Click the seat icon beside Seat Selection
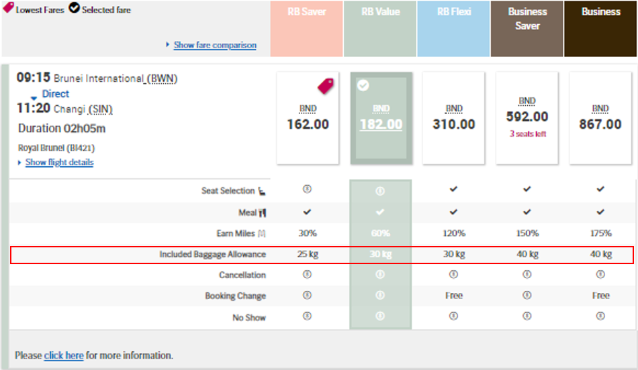The width and height of the screenshot is (638, 370). click(262, 191)
